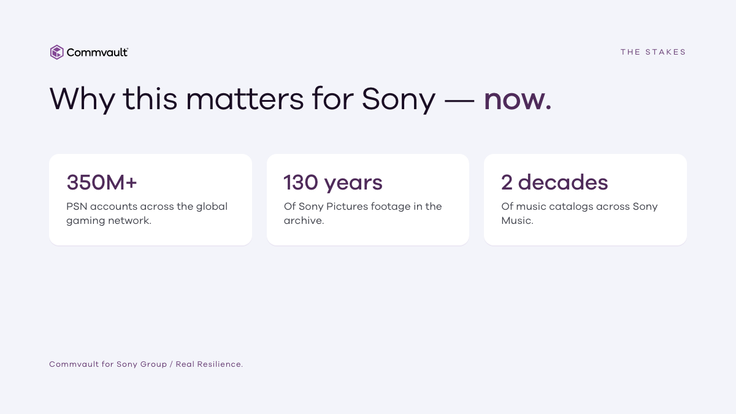Click the Of Sony Pictures footage line

coord(362,206)
